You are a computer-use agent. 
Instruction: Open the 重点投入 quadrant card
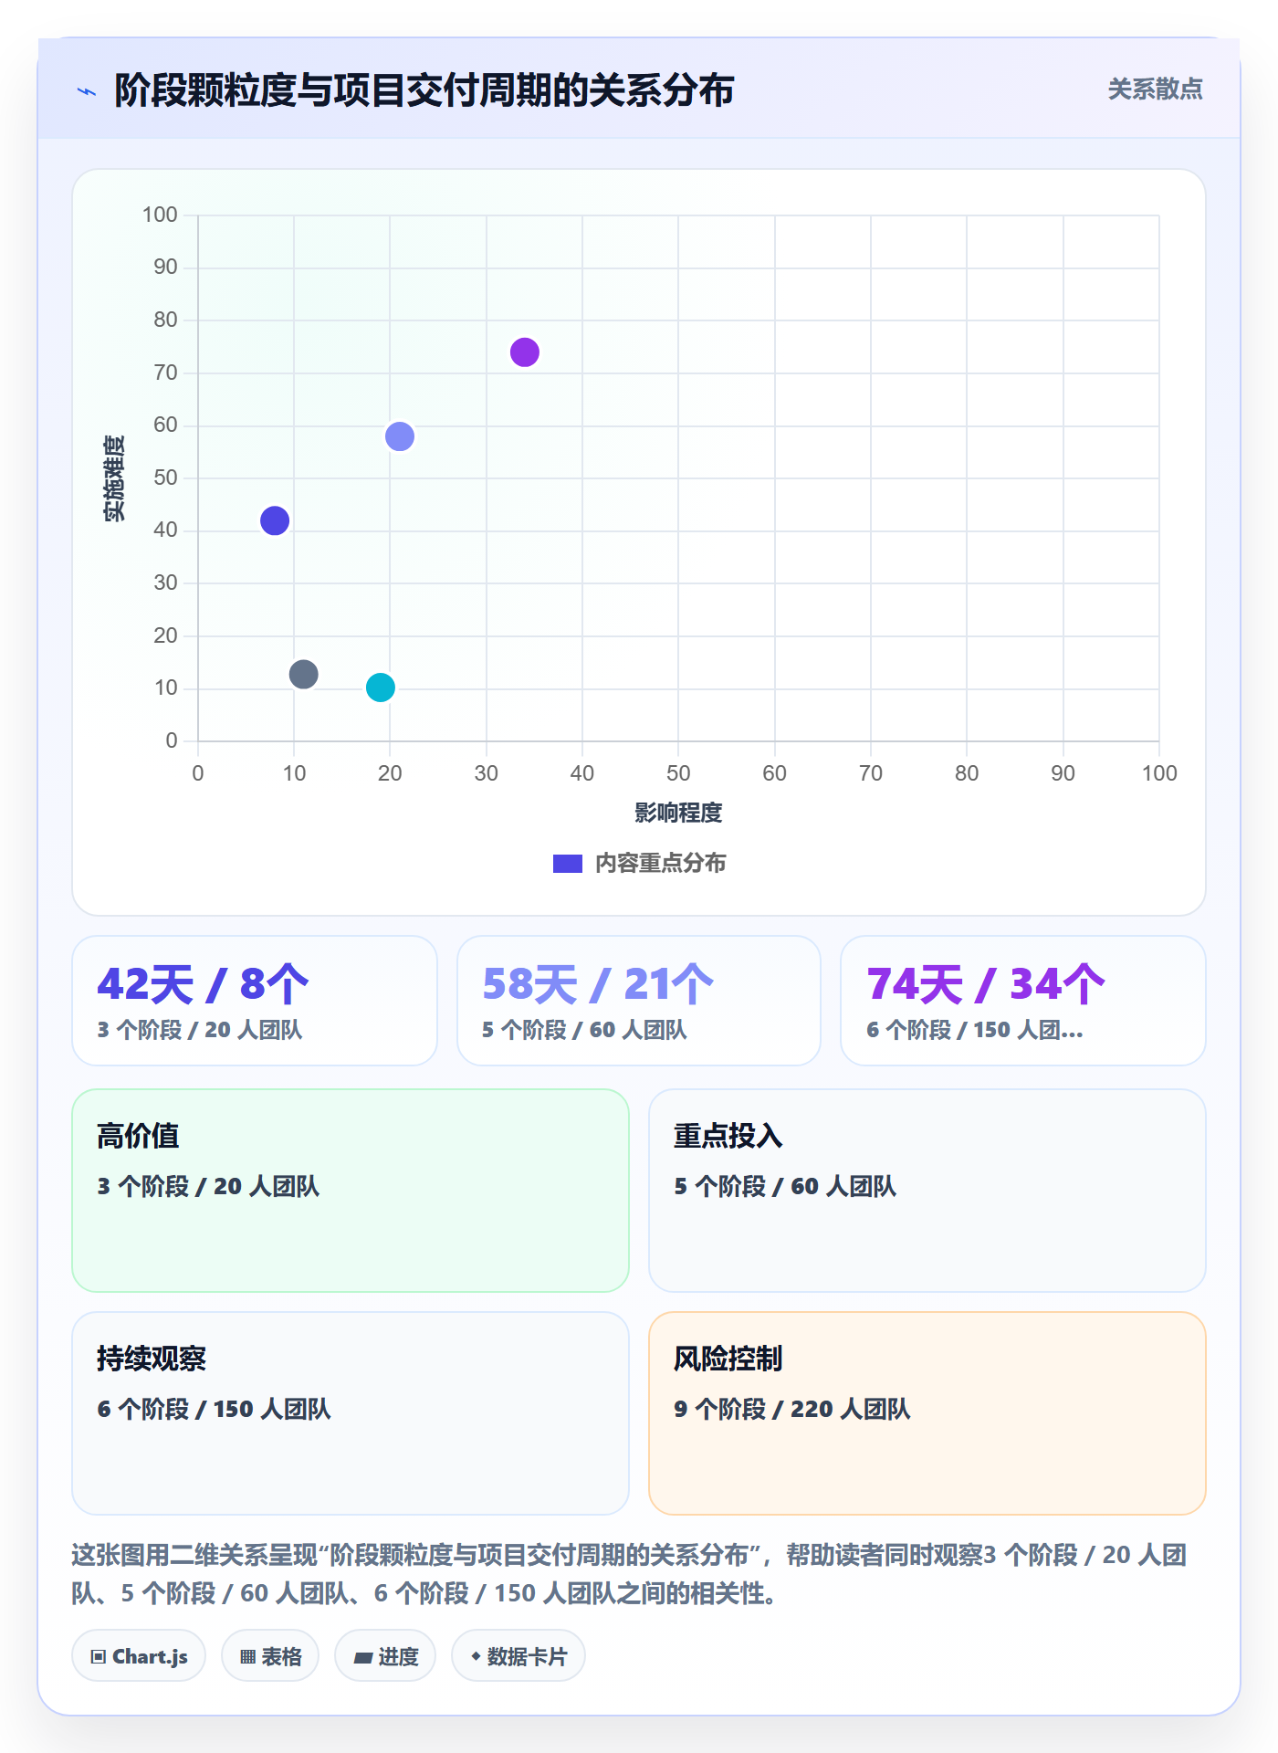coord(927,1191)
